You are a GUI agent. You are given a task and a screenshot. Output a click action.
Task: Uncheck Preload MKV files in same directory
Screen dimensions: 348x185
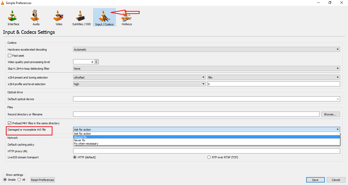tap(9, 123)
